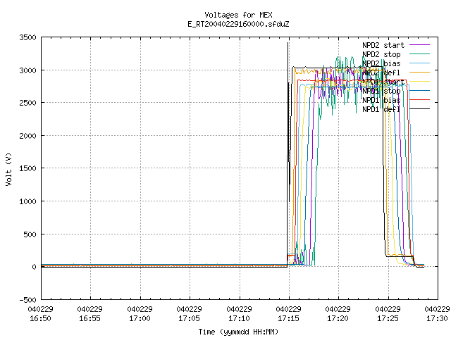Click the 'Volt (V)' y-axis title
This screenshot has width=451, height=338.
(8, 169)
